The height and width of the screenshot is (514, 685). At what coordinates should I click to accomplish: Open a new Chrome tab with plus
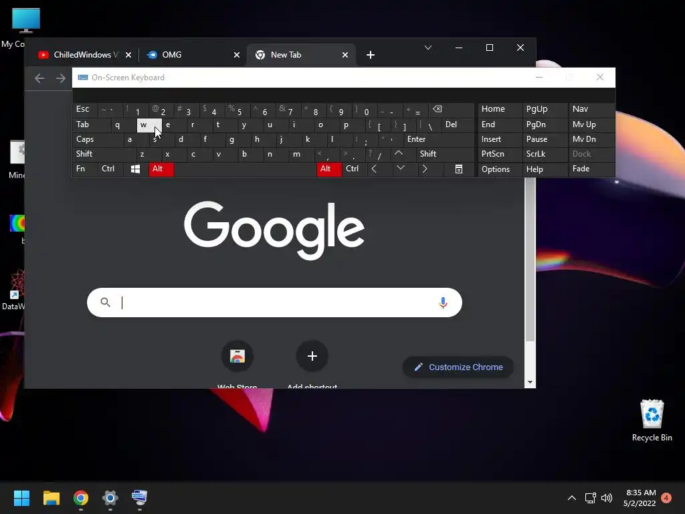pos(371,55)
